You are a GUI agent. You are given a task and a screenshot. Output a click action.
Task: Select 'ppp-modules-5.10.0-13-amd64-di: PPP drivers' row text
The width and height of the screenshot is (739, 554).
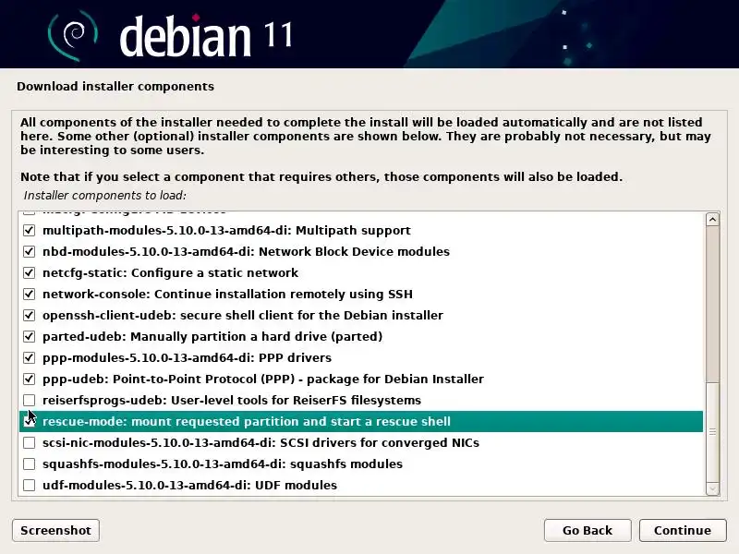click(188, 357)
